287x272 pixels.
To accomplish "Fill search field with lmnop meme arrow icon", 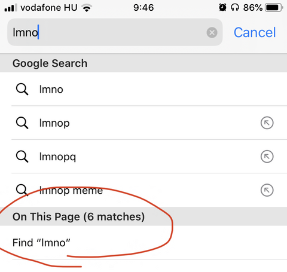I will (267, 190).
